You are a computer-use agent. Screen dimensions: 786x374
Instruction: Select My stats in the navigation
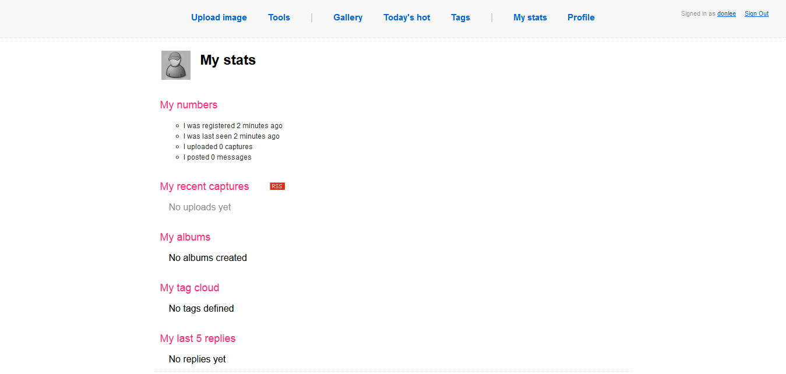[530, 17]
